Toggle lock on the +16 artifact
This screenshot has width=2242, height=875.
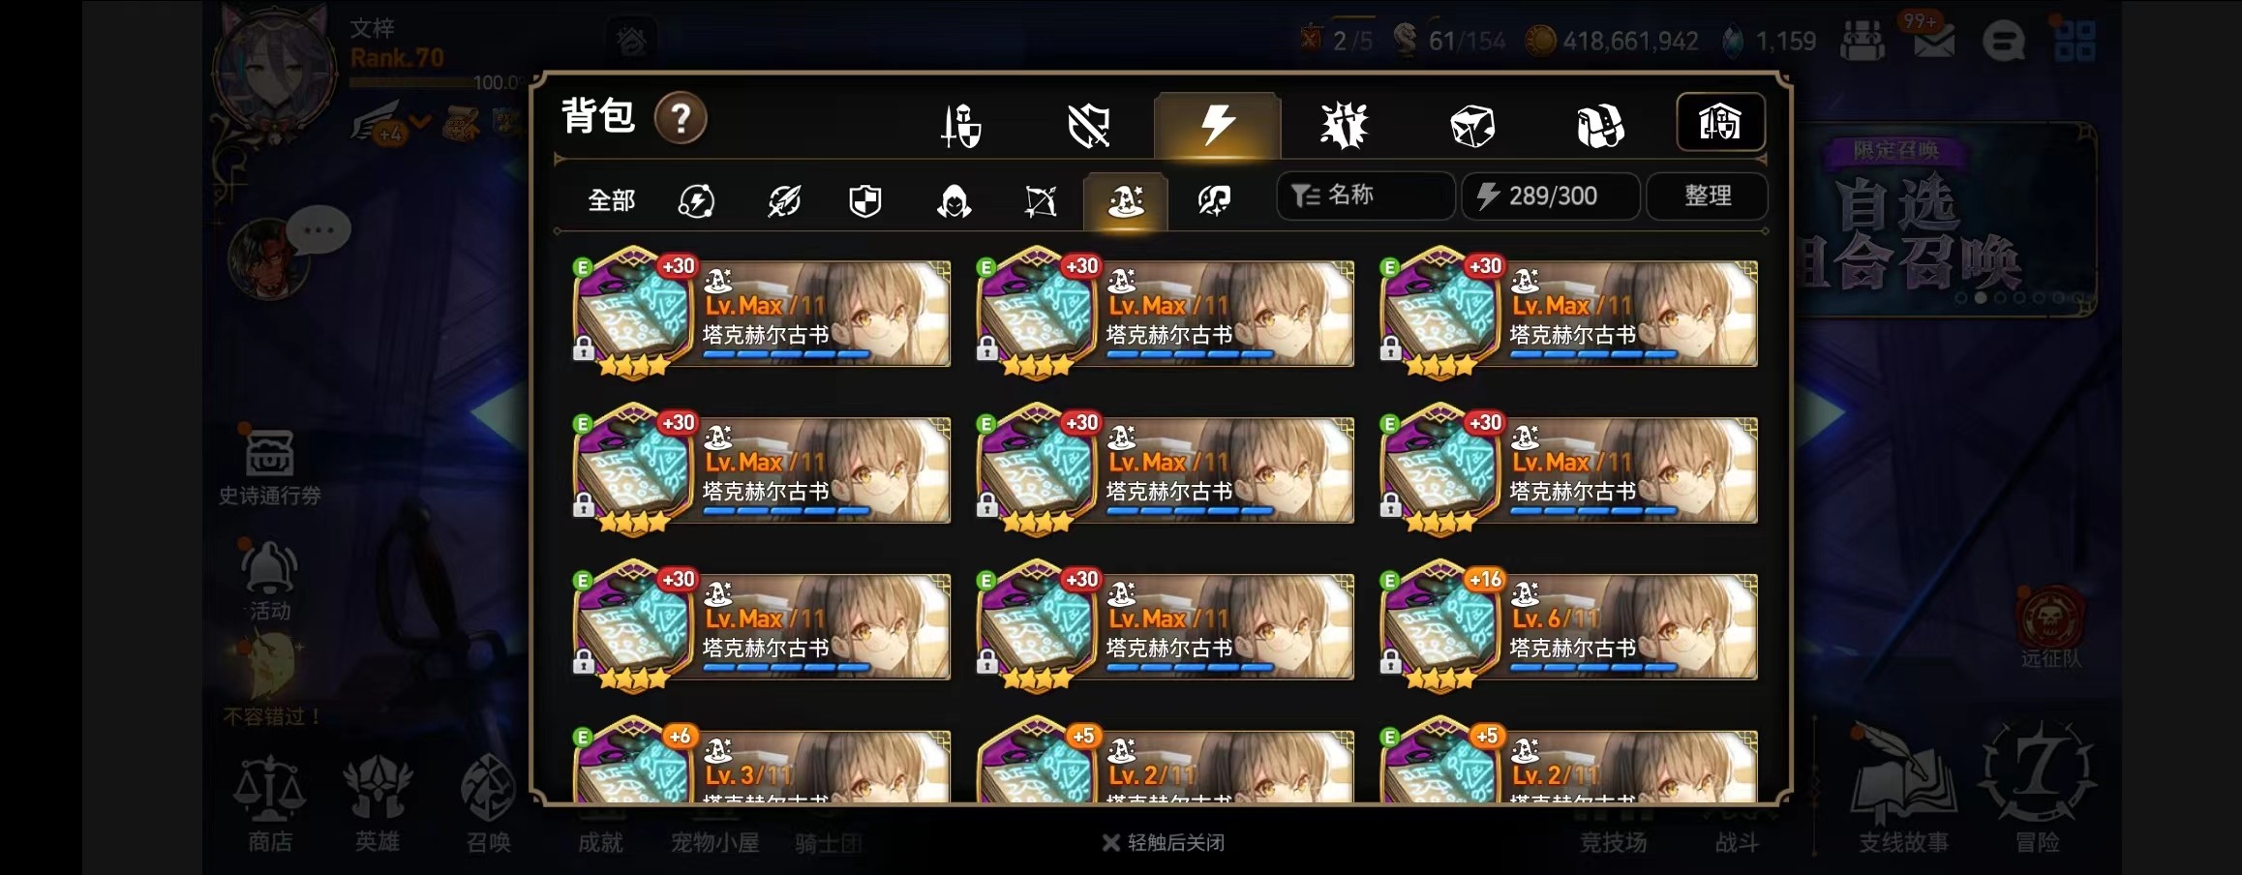tap(1391, 662)
